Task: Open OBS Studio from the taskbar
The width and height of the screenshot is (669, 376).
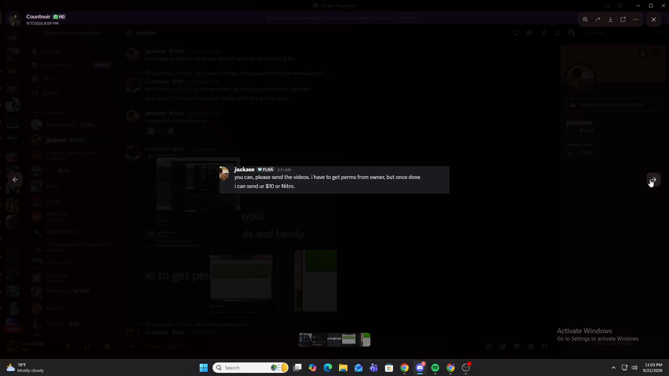Action: [x=466, y=368]
